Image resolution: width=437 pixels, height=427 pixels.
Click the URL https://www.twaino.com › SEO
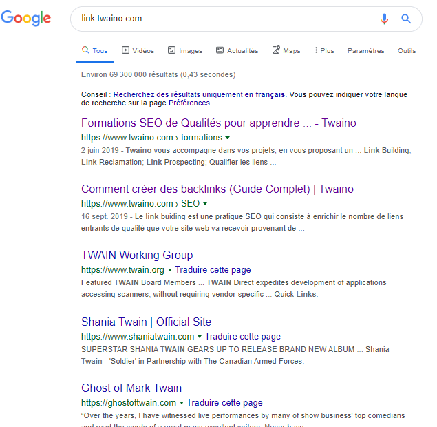tap(140, 204)
